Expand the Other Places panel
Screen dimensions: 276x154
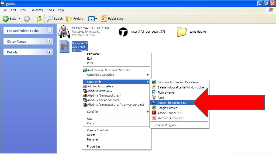50,41
